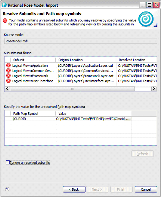Screen dimensions: 161x197
Task: Click the Value column header
Action: coord(93,114)
